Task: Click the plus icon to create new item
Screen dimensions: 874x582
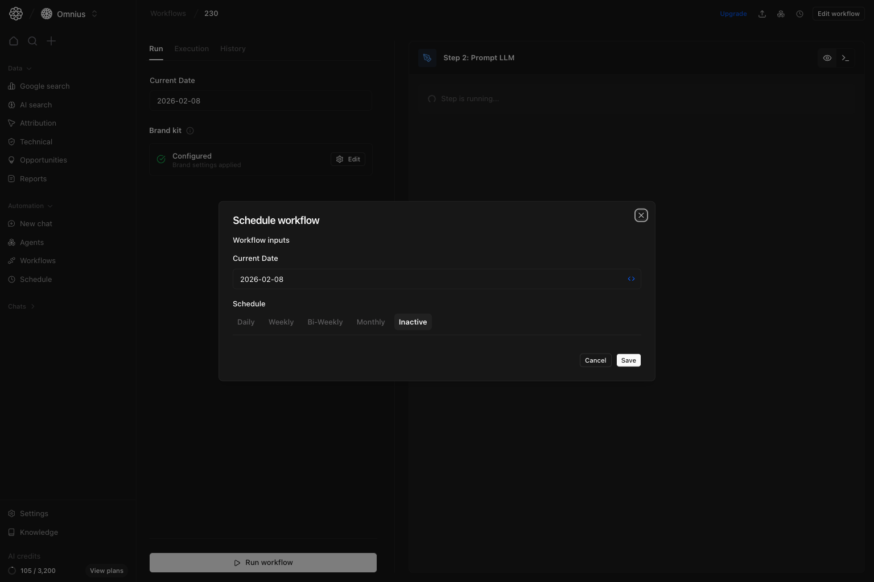Action: pyautogui.click(x=51, y=41)
